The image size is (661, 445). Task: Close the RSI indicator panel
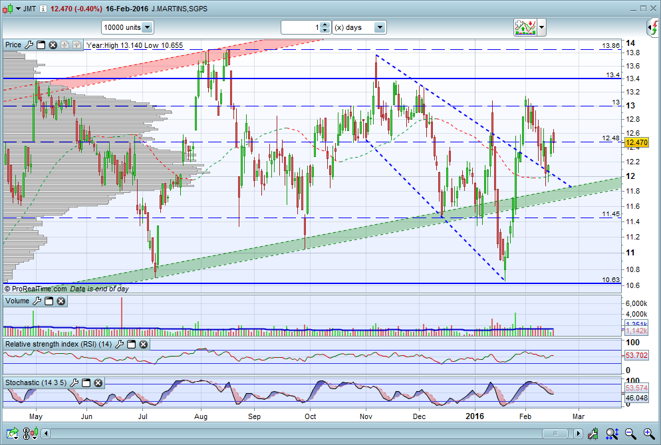tap(144, 344)
